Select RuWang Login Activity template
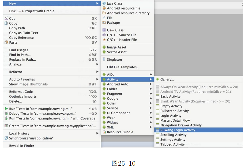The image size is (248, 167). click(178, 130)
